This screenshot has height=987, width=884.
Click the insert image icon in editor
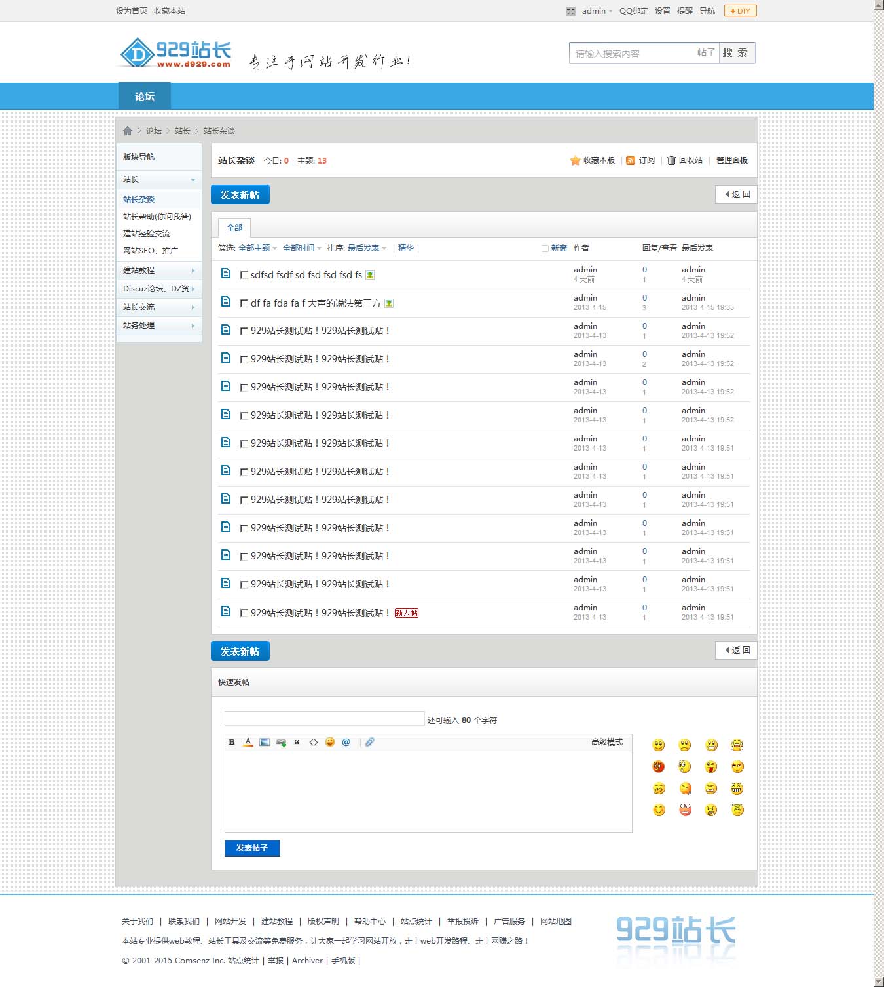point(265,742)
